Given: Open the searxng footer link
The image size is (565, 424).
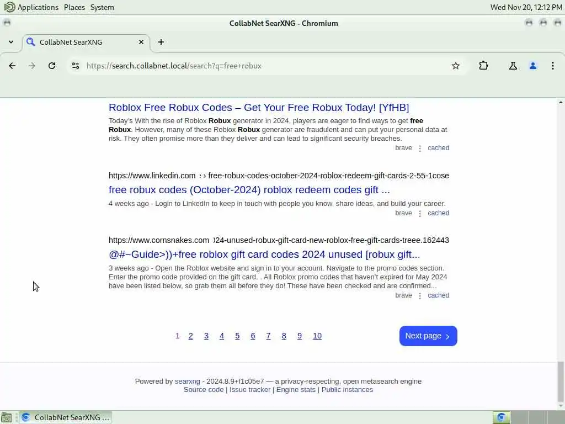Looking at the screenshot, I should coord(188,381).
